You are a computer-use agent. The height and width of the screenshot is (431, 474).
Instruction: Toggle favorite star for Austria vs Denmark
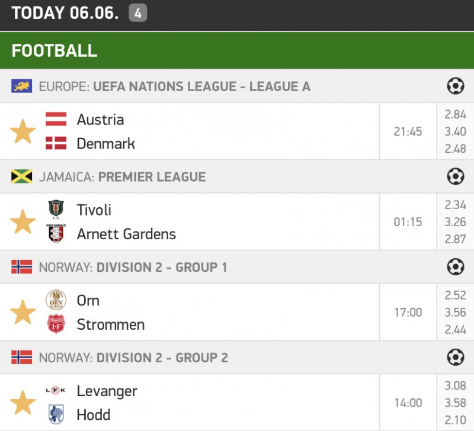click(x=23, y=131)
